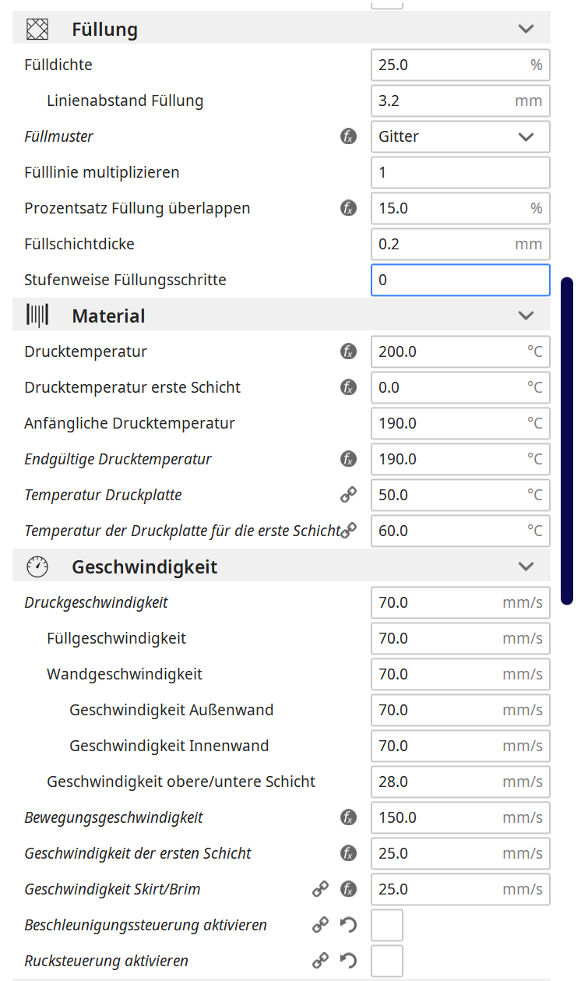Click fx icon beside Drucktemperatur
588x981 pixels.
pyautogui.click(x=348, y=351)
